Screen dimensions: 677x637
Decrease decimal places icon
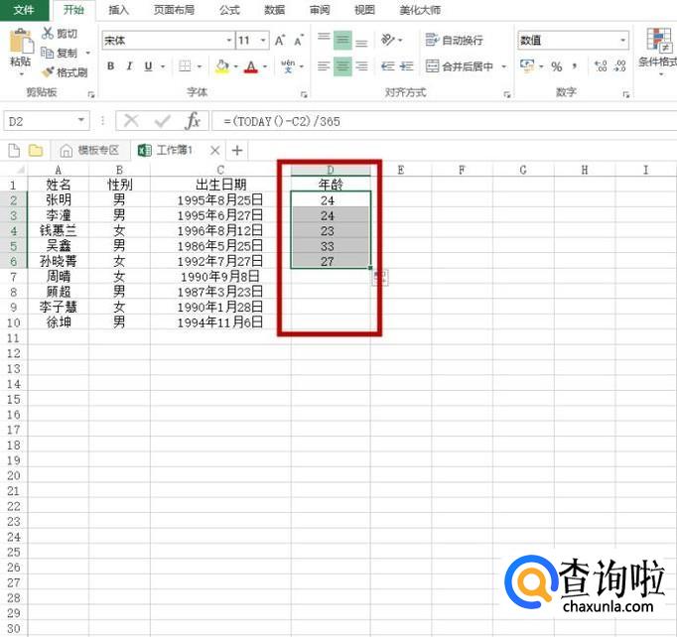619,66
